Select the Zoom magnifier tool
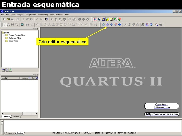182x136 pixels. [16, 25]
